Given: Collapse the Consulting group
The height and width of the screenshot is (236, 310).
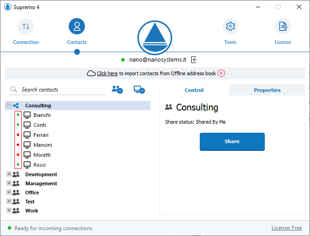Looking at the screenshot, I should click(9, 105).
